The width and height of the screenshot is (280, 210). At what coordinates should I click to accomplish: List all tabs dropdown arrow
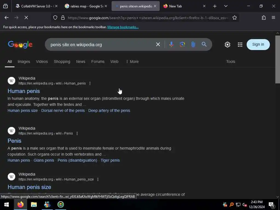226,6
